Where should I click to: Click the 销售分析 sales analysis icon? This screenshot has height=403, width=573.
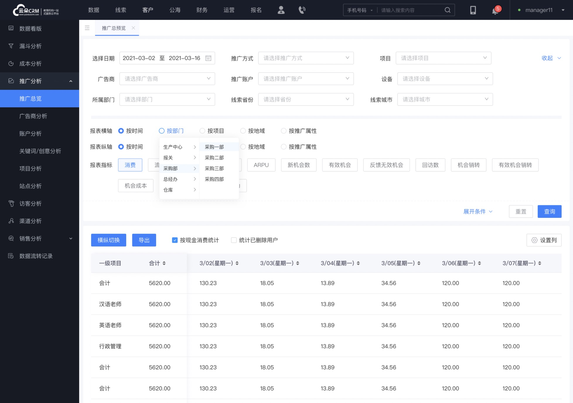coord(11,239)
